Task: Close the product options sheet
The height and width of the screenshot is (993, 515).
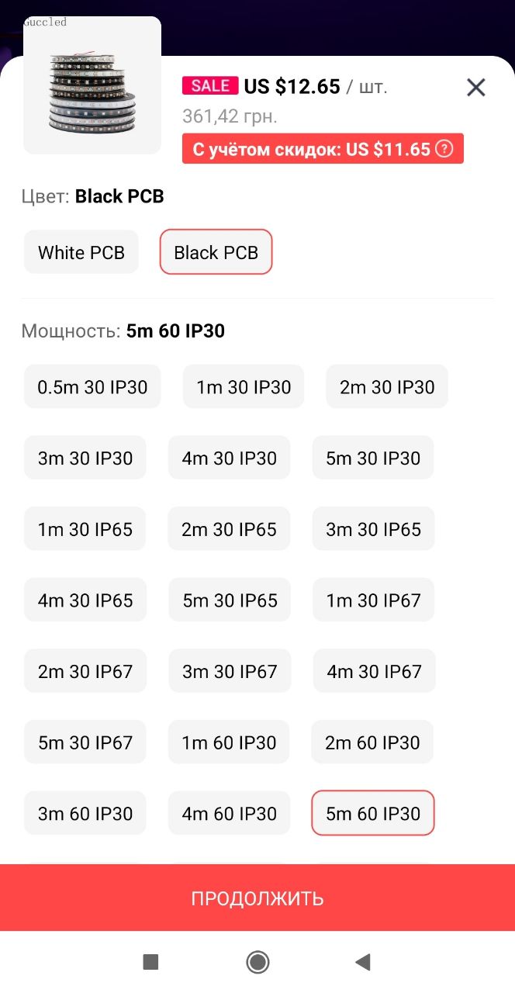Action: 475,88
